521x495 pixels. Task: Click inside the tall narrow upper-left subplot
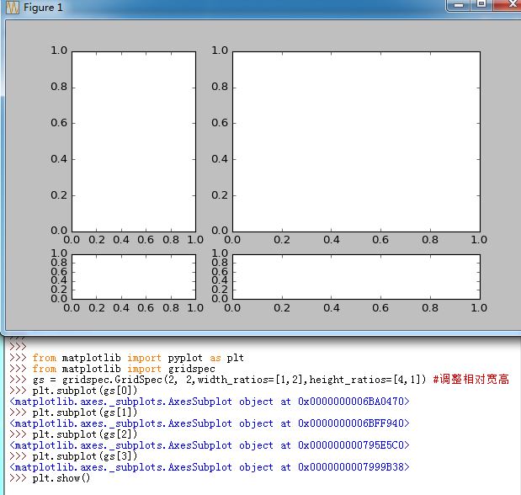134,141
